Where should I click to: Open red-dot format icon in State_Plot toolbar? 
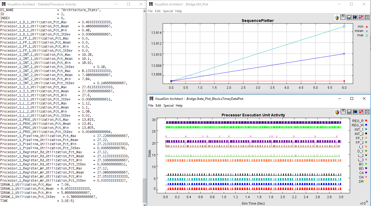(361, 112)
